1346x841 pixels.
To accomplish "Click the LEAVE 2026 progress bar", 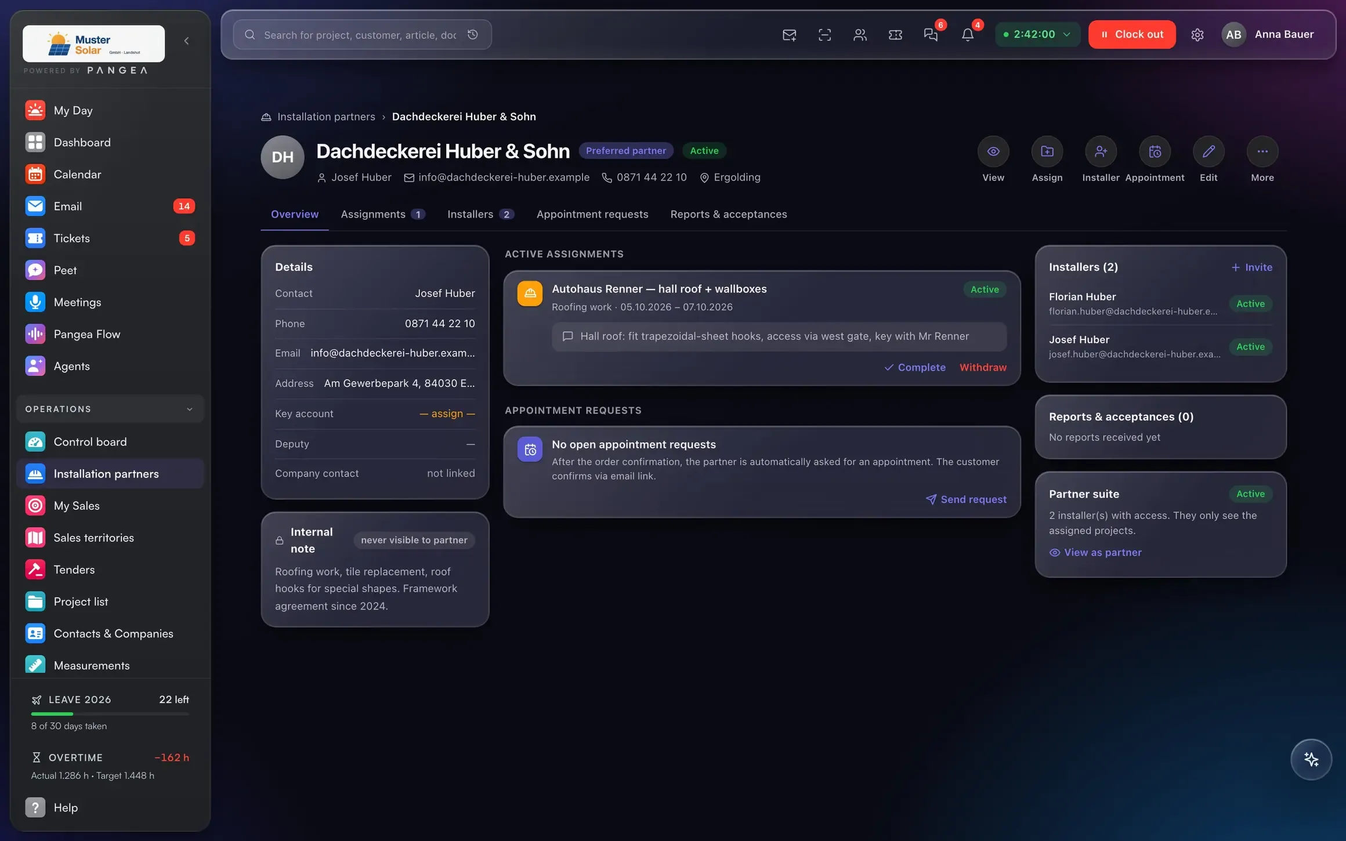I will point(110,714).
